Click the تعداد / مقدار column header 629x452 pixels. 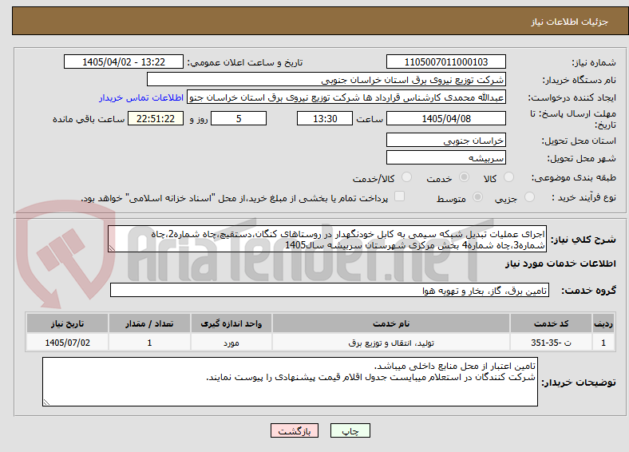click(x=149, y=323)
